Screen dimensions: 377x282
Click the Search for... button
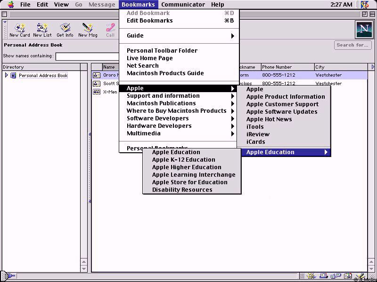(x=352, y=45)
